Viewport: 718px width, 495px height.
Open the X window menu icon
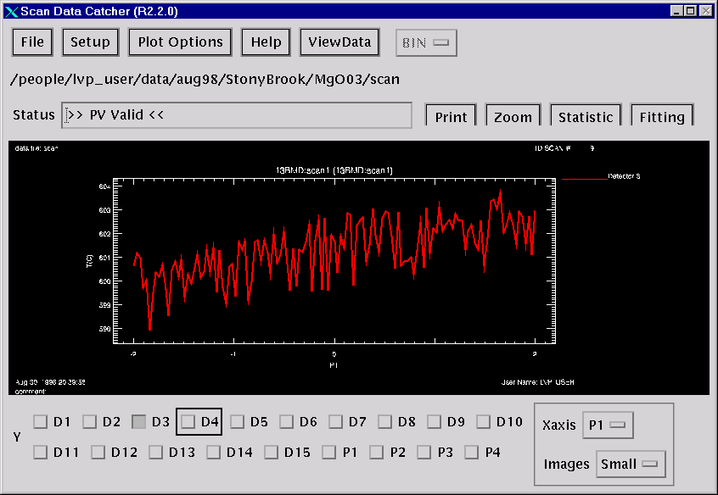coord(10,11)
